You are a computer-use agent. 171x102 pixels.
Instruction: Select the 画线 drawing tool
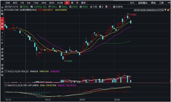point(153,3)
